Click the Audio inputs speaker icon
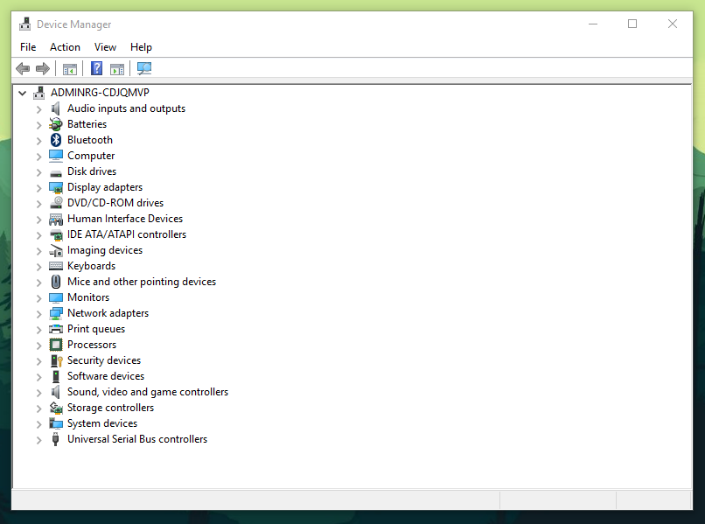The image size is (705, 524). click(56, 108)
